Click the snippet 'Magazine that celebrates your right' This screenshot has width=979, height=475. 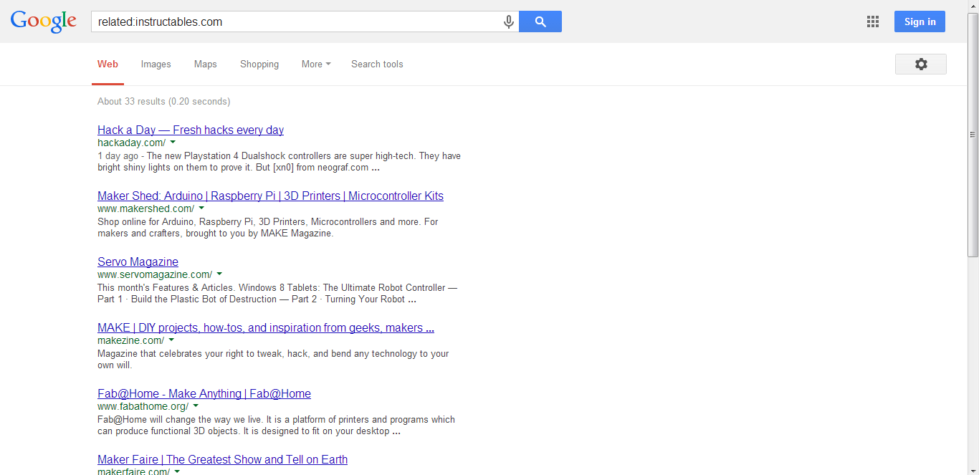(273, 360)
